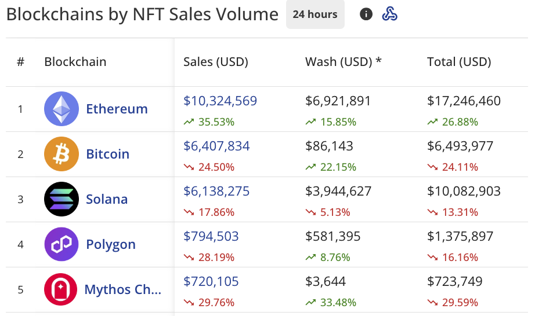
Task: Open the 24 hours timeframe selector
Action: tap(315, 14)
